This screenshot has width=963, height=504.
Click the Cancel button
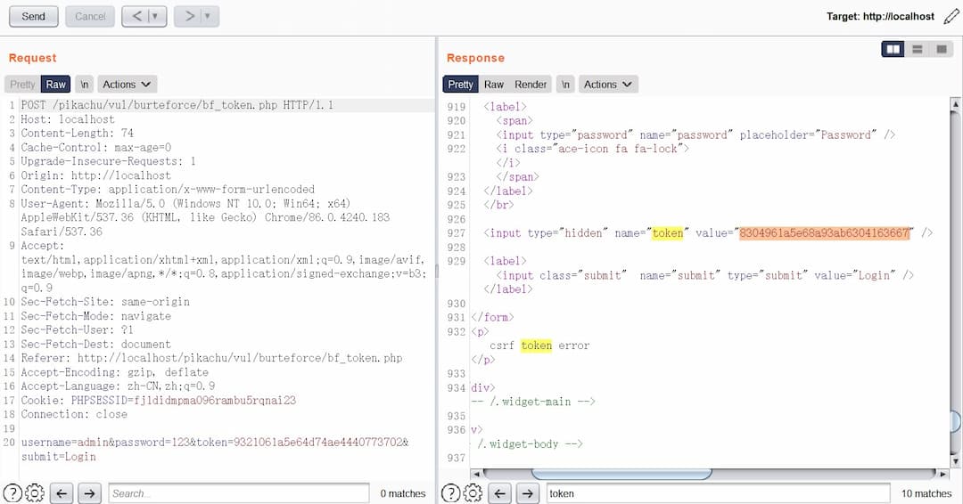click(x=90, y=16)
